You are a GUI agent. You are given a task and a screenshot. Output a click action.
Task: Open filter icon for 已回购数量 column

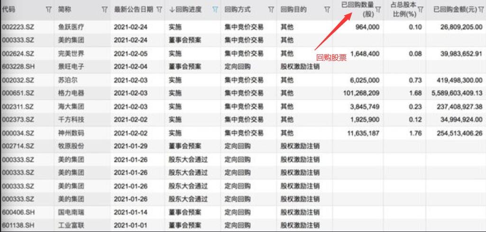378,10
